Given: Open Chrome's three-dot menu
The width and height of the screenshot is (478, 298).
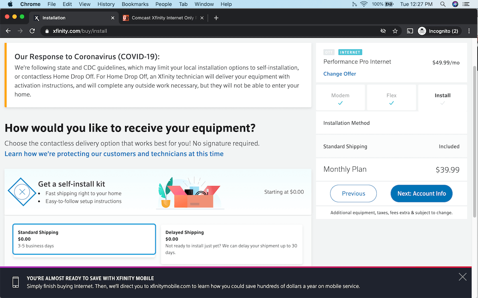Looking at the screenshot, I should click(x=469, y=31).
